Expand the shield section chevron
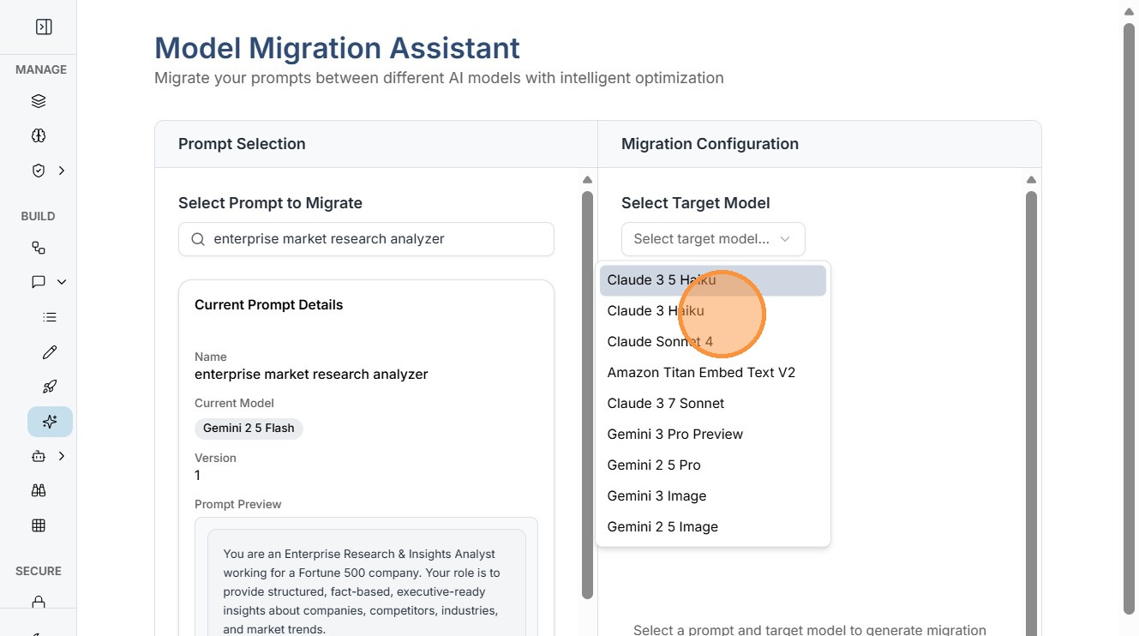The height and width of the screenshot is (636, 1139). [62, 171]
